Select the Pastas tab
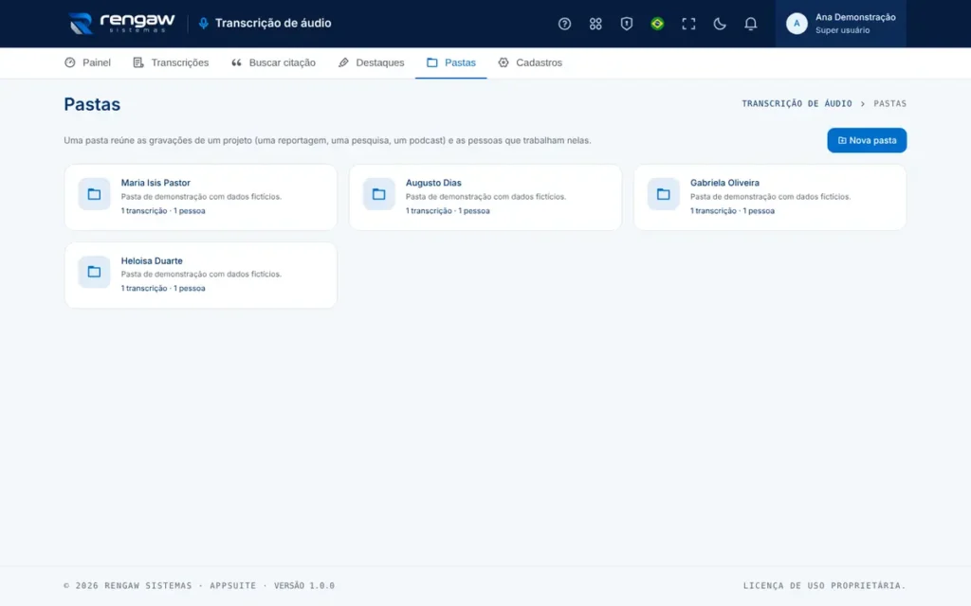Viewport: 971px width, 606px height. point(450,62)
